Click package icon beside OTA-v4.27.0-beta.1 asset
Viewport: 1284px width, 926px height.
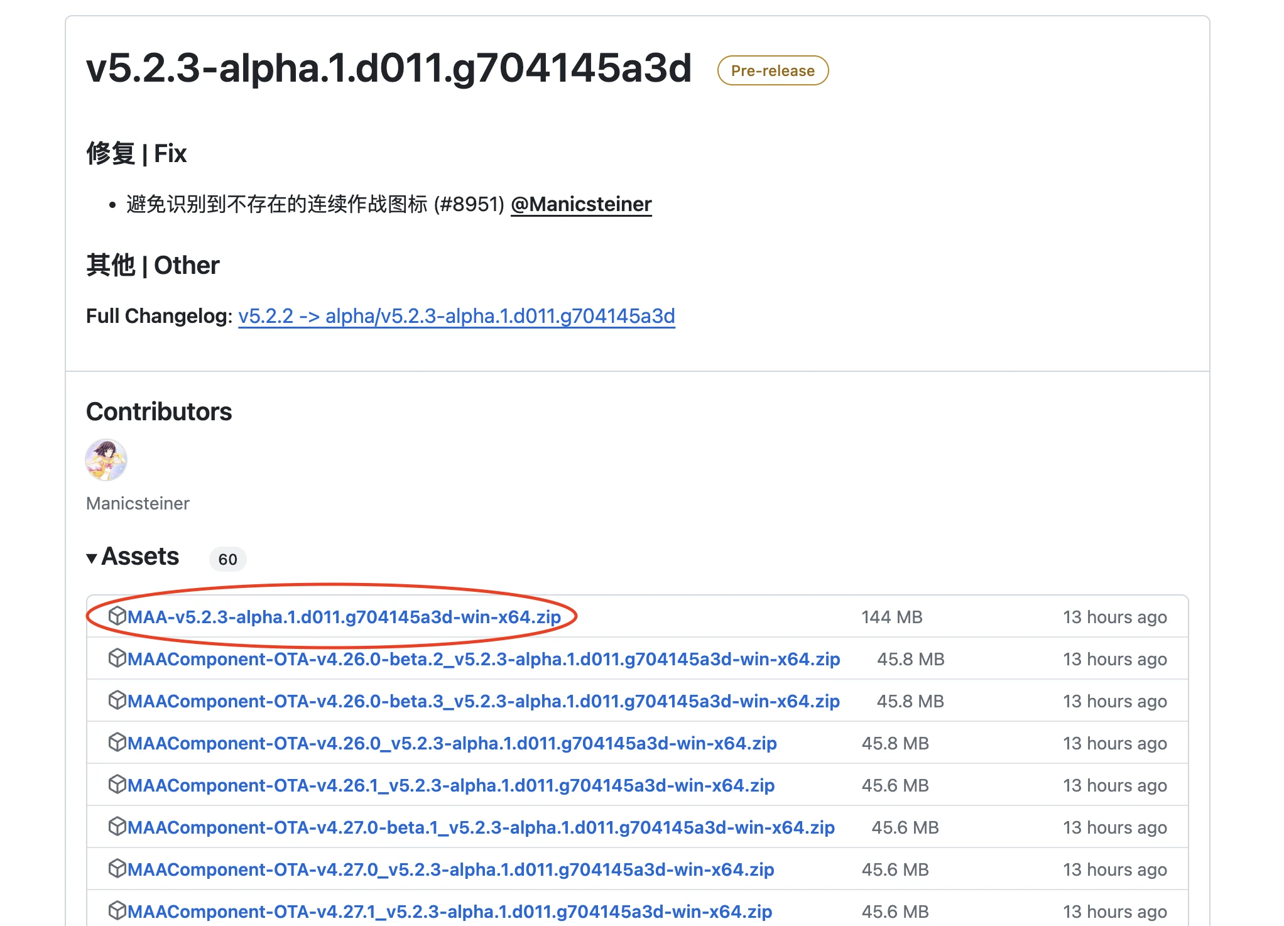tap(117, 826)
